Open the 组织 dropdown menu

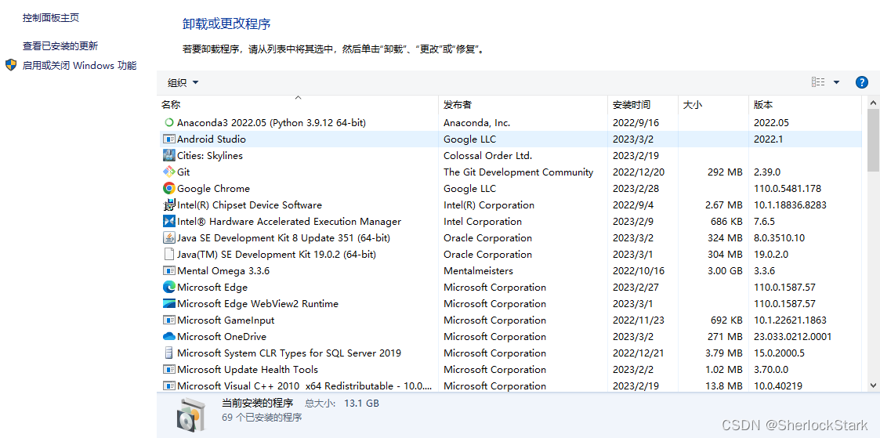tap(183, 82)
